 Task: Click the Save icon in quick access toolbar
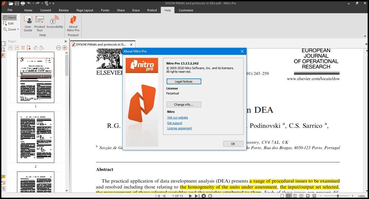[x=17, y=4]
